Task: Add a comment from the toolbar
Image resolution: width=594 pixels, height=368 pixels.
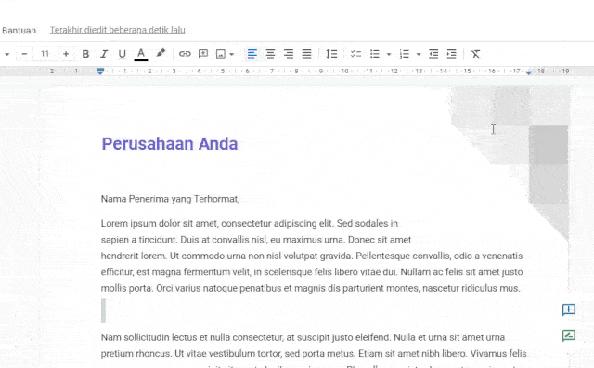Action: tap(203, 54)
